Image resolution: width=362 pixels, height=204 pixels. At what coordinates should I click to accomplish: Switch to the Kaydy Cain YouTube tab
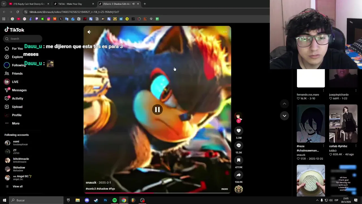[x=29, y=4]
